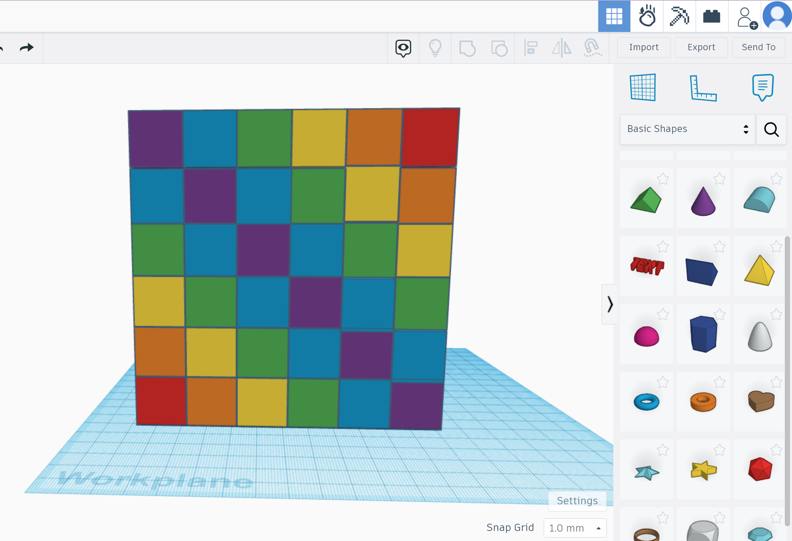Click the Align tool in the toolbar

pos(530,48)
